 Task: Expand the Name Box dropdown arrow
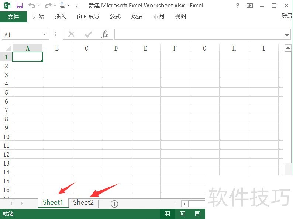pos(45,34)
